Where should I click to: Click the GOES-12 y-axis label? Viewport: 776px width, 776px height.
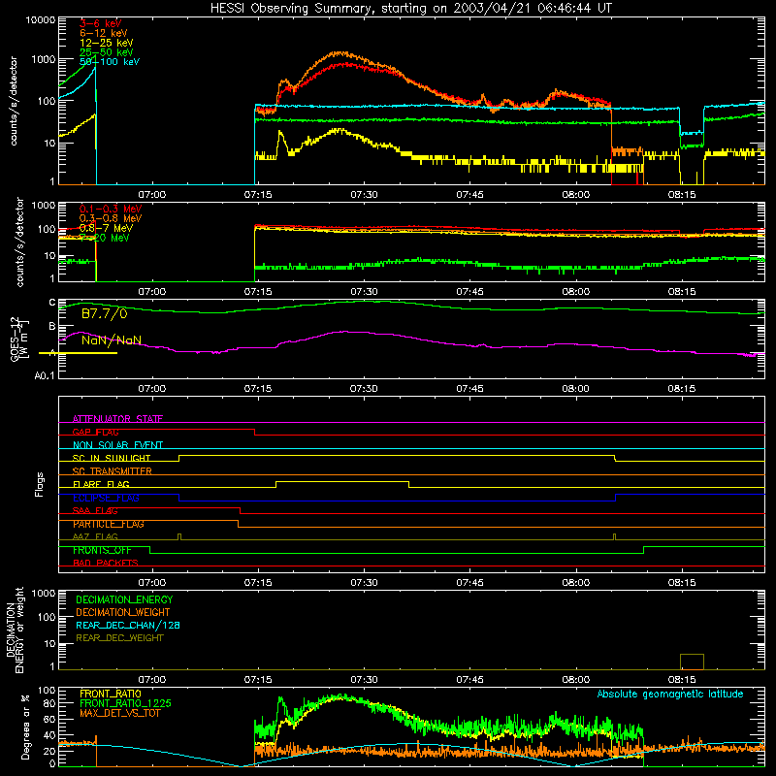click(x=19, y=339)
